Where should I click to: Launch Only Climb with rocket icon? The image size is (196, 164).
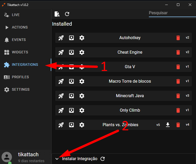click(x=61, y=110)
